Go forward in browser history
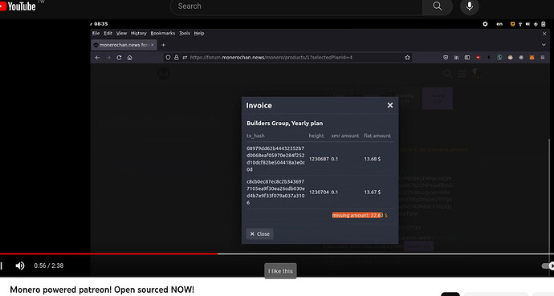Image resolution: width=554 pixels, height=296 pixels. tap(108, 58)
